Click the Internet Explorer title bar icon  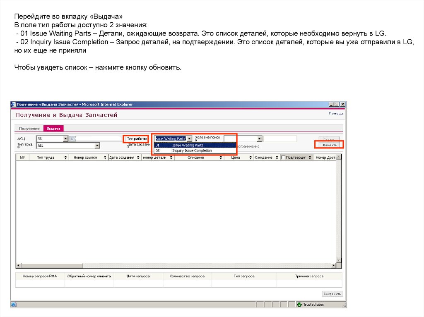[x=14, y=105]
